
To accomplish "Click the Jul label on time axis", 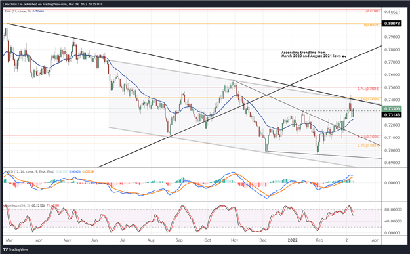I will tap(123, 240).
